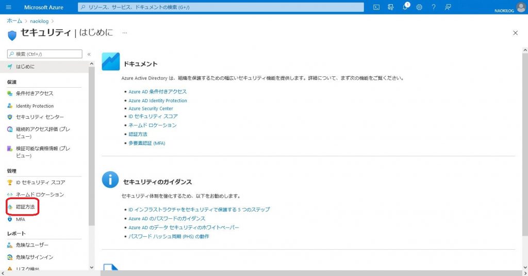Go to ホーム breadcrumb

pos(14,21)
